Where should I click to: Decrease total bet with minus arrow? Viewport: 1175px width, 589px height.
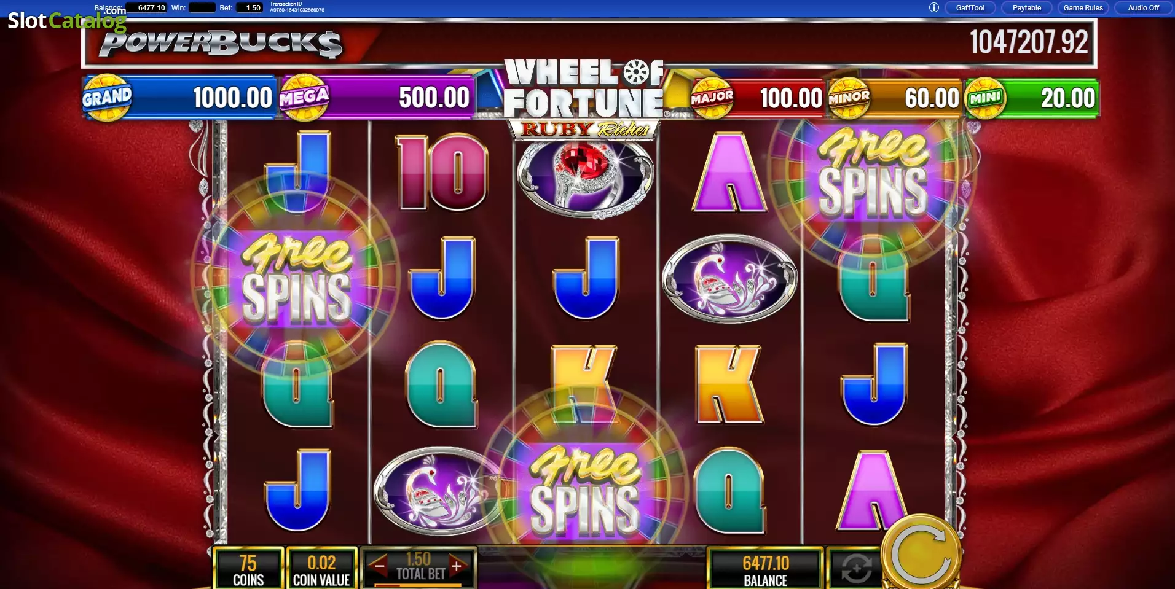point(380,566)
